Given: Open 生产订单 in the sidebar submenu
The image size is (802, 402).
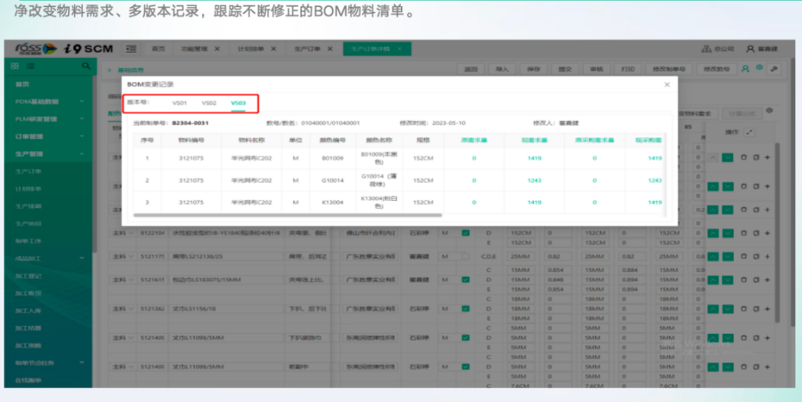Looking at the screenshot, I should [x=28, y=172].
